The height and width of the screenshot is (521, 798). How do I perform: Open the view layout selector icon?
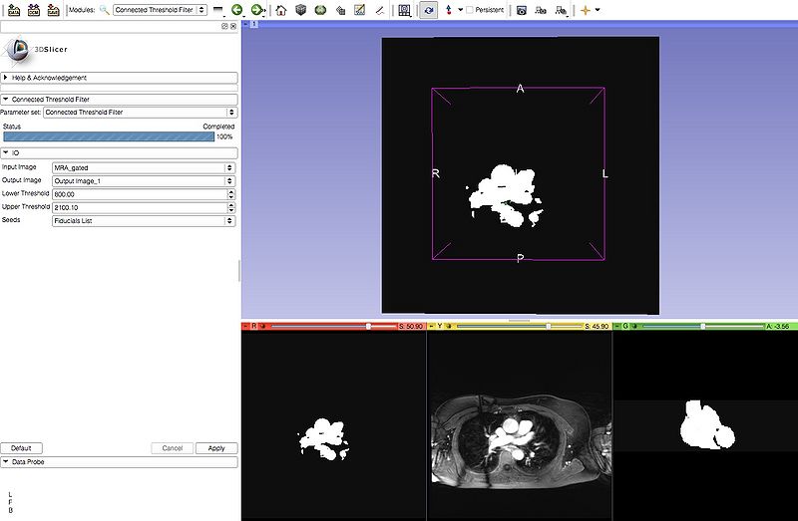point(403,9)
